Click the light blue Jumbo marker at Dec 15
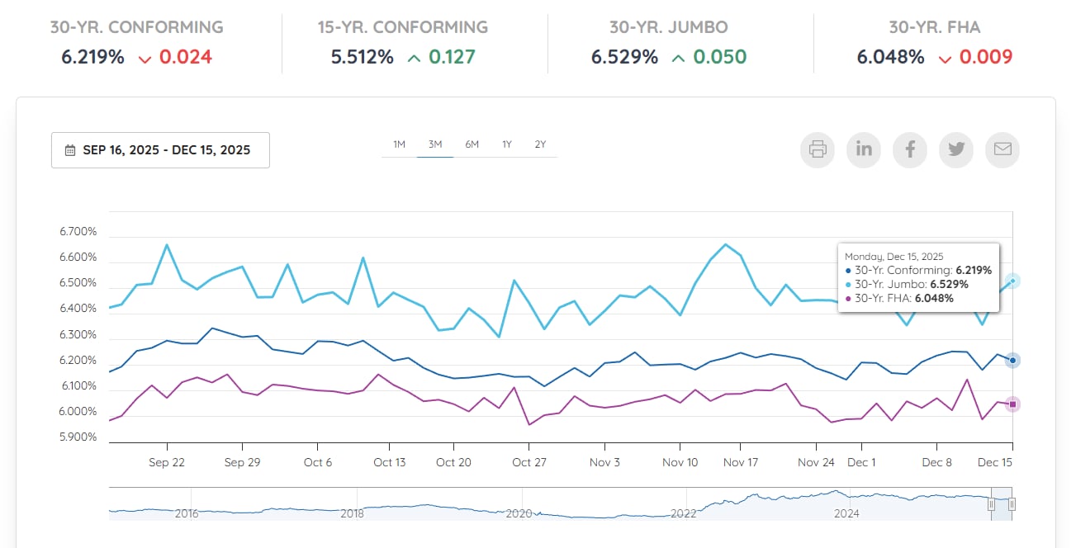Image resolution: width=1076 pixels, height=548 pixels. coord(1012,281)
